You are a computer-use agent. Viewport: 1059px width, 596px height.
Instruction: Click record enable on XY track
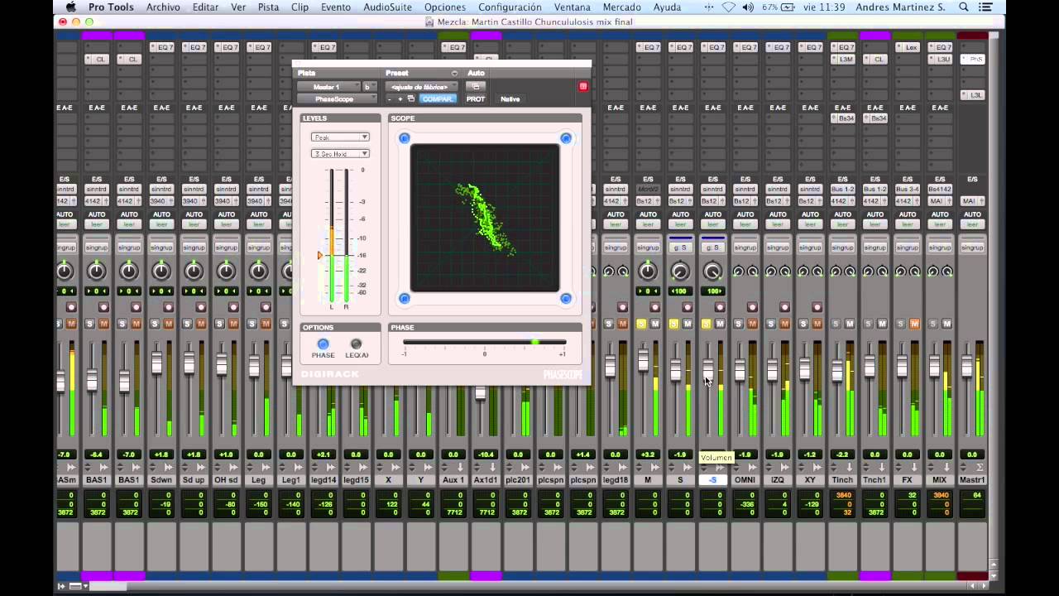coord(817,307)
